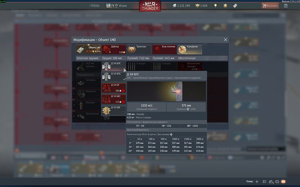This screenshot has width=300, height=187.
Task: Click the =731SQ= squadron tag
Action: [94, 6]
